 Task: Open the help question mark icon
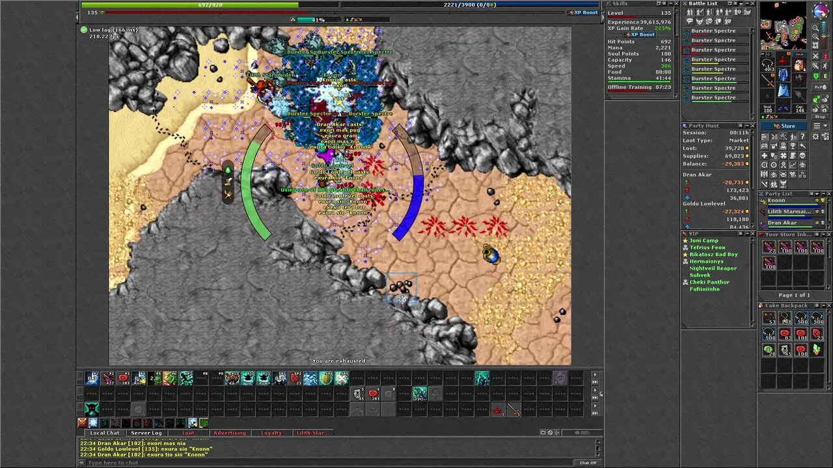pyautogui.click(x=802, y=136)
